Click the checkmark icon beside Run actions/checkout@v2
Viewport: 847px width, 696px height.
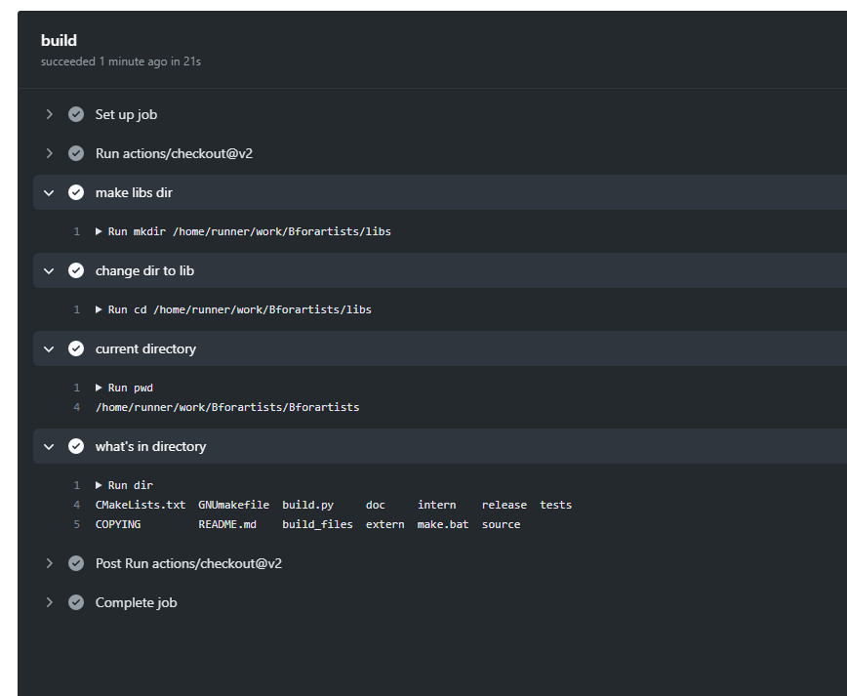coord(76,153)
